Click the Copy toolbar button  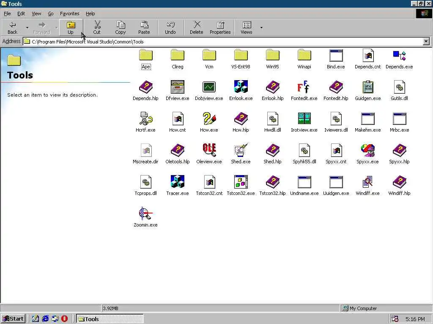tap(121, 27)
